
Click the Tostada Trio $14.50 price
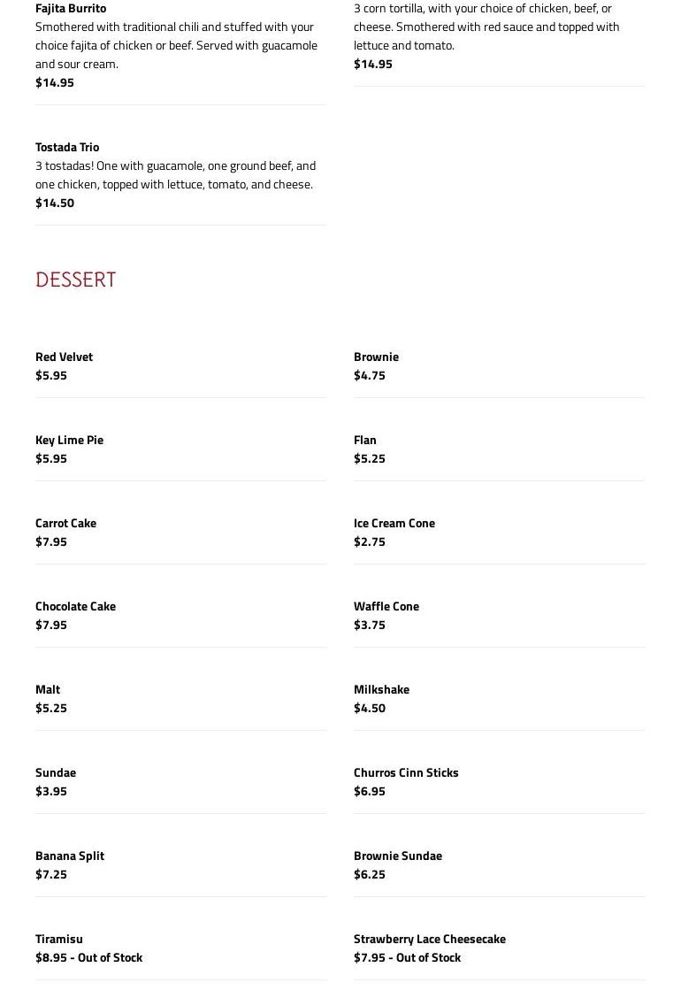55,203
